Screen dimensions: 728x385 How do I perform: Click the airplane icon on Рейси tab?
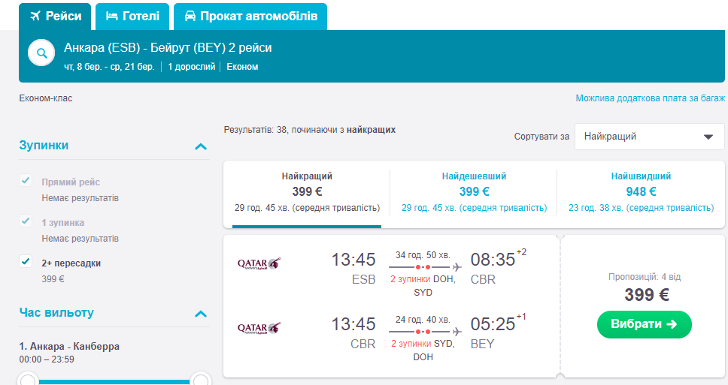point(35,16)
